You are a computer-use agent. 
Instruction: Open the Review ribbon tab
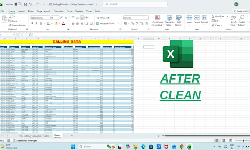[79, 11]
